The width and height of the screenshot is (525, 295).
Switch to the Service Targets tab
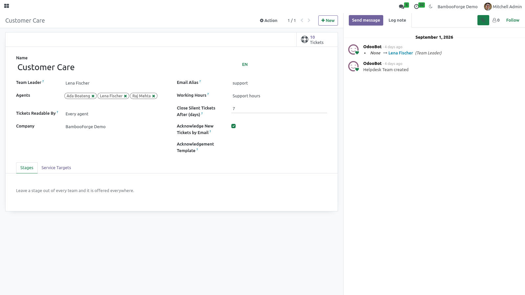pos(56,168)
